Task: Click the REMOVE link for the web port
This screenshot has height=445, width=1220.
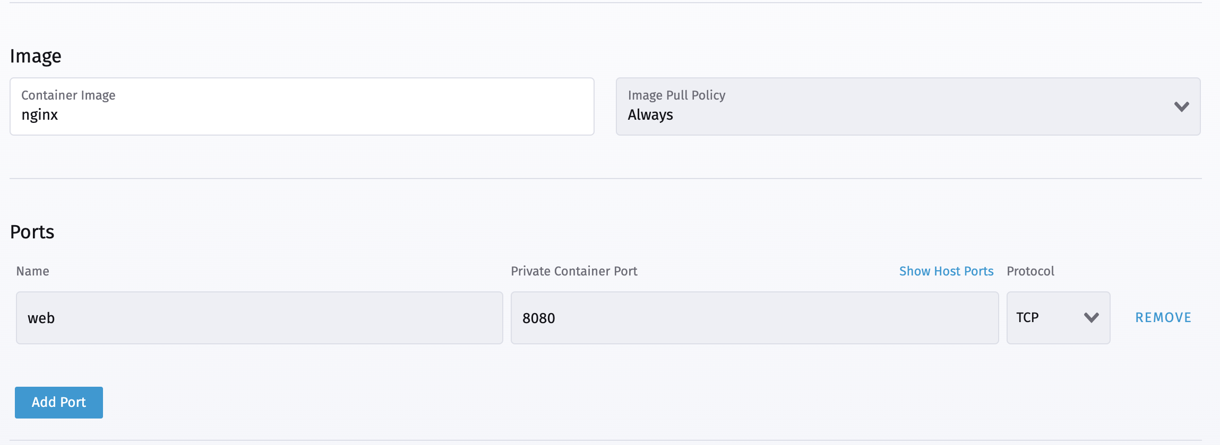Action: (x=1163, y=317)
